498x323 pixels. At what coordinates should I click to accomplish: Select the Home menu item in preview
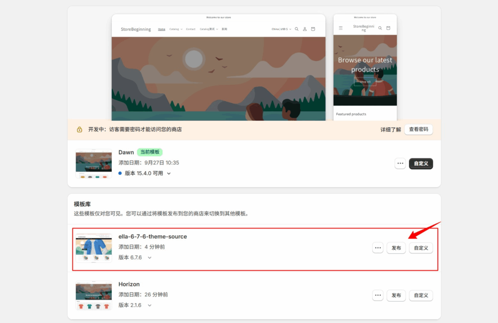point(161,29)
